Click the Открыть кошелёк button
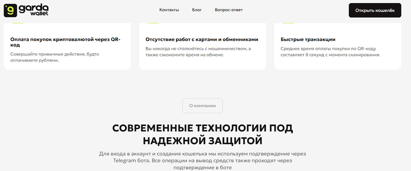Screen dimensions: 411x171 tap(375, 10)
